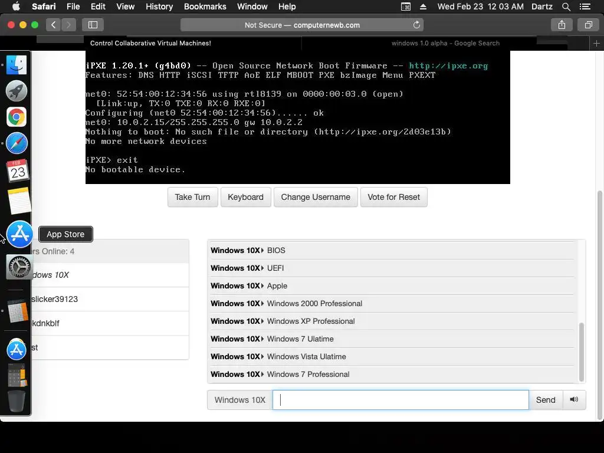Screen dimensions: 604x453
Task: Open the on-screen Keyboard button
Action: (245, 197)
